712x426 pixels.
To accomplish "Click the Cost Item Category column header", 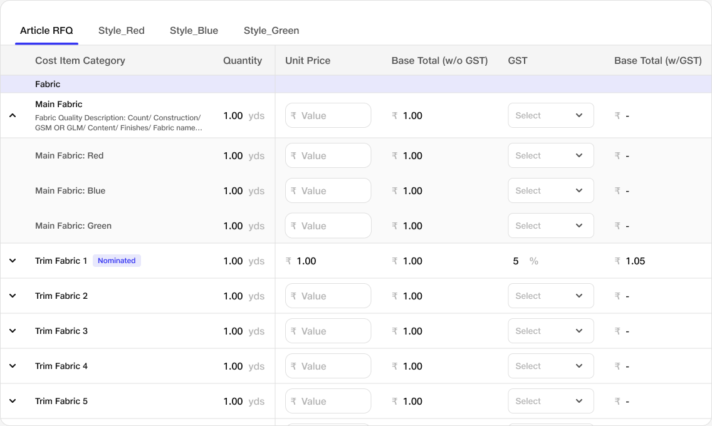I will tap(80, 60).
